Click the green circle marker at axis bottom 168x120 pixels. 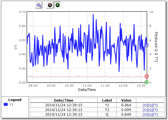click(x=147, y=82)
